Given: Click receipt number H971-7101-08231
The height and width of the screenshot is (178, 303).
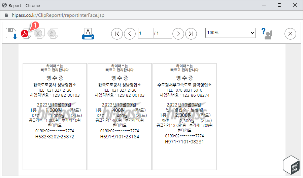Looking at the screenshot, I should pos(184,142).
